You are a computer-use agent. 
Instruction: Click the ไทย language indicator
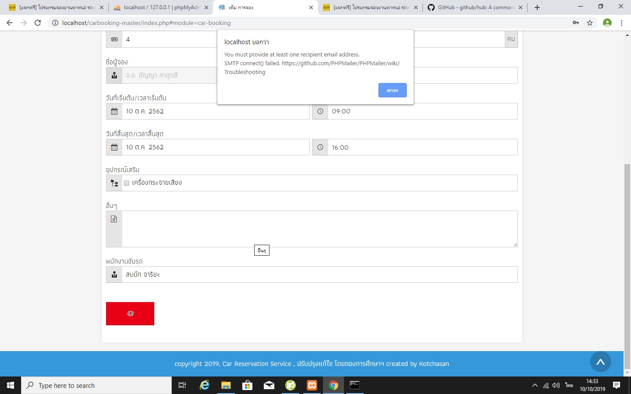[569, 385]
